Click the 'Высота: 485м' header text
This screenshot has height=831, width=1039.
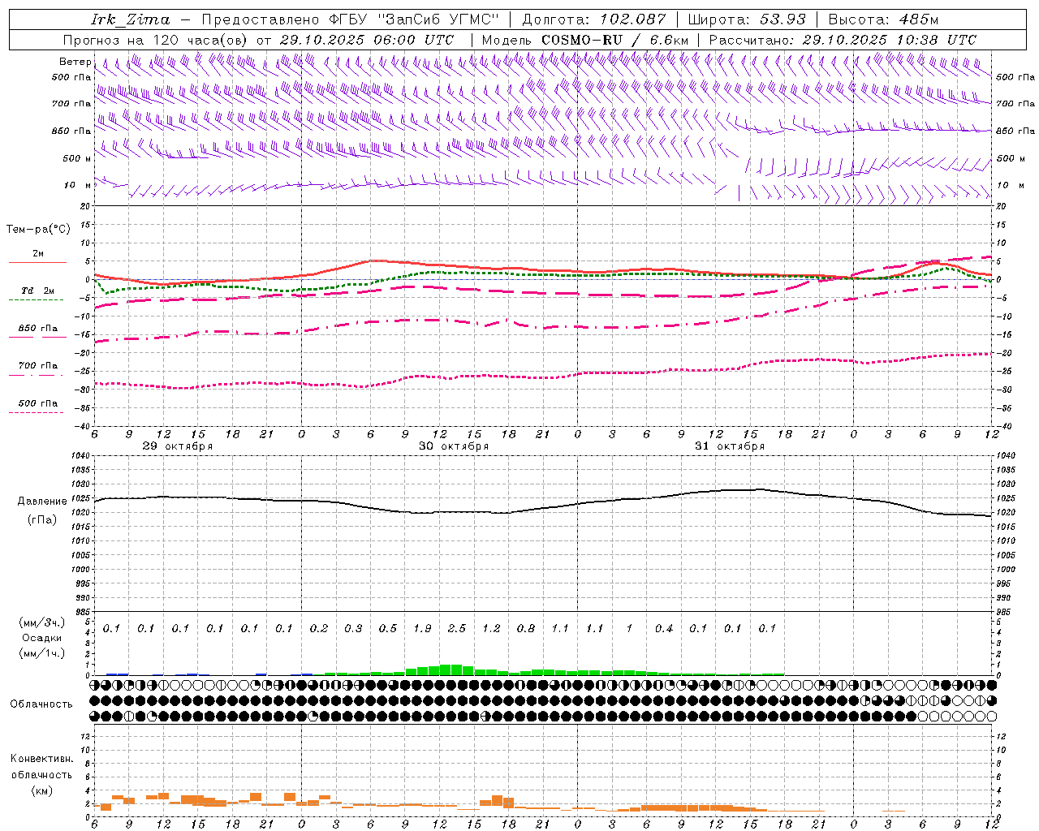[x=883, y=19]
